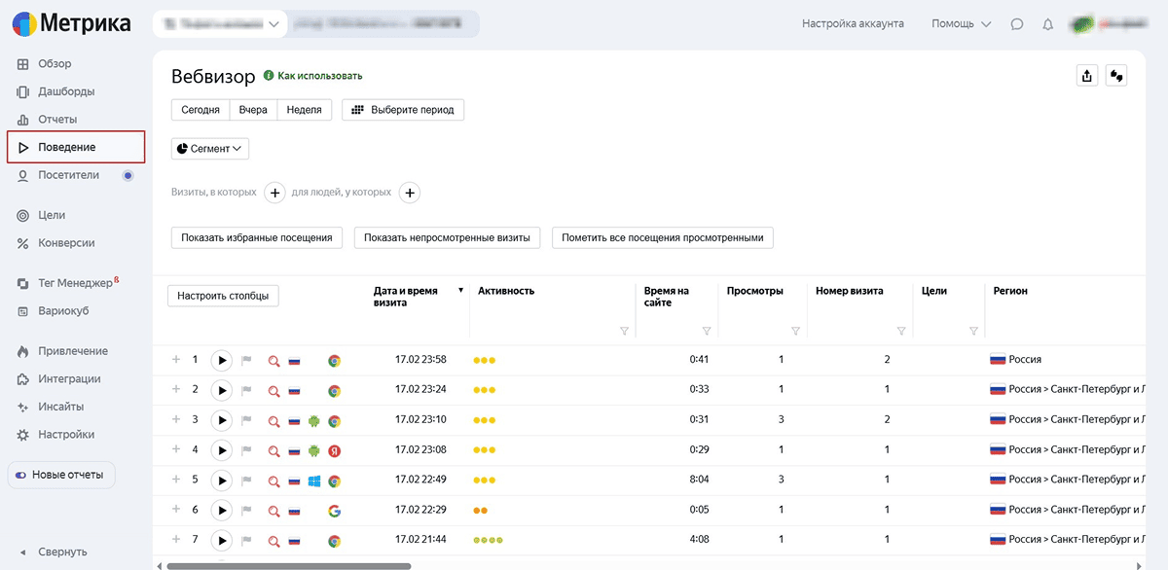Flag visit 5 as favorite
This screenshot has width=1168, height=570.
click(246, 481)
